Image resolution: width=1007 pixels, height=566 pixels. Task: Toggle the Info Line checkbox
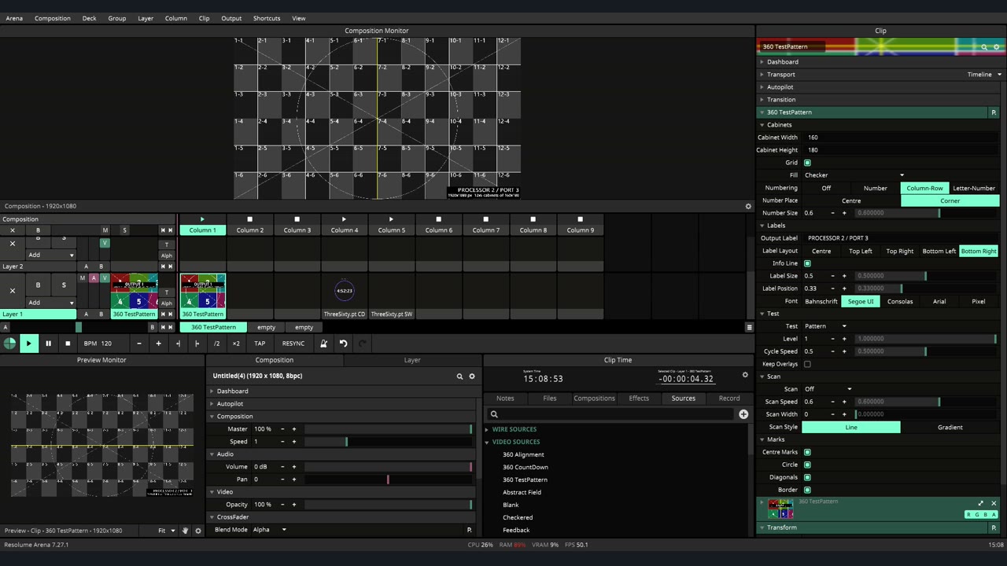coord(807,263)
